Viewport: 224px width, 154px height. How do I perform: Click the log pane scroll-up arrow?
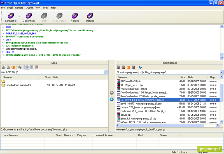pos(221,26)
